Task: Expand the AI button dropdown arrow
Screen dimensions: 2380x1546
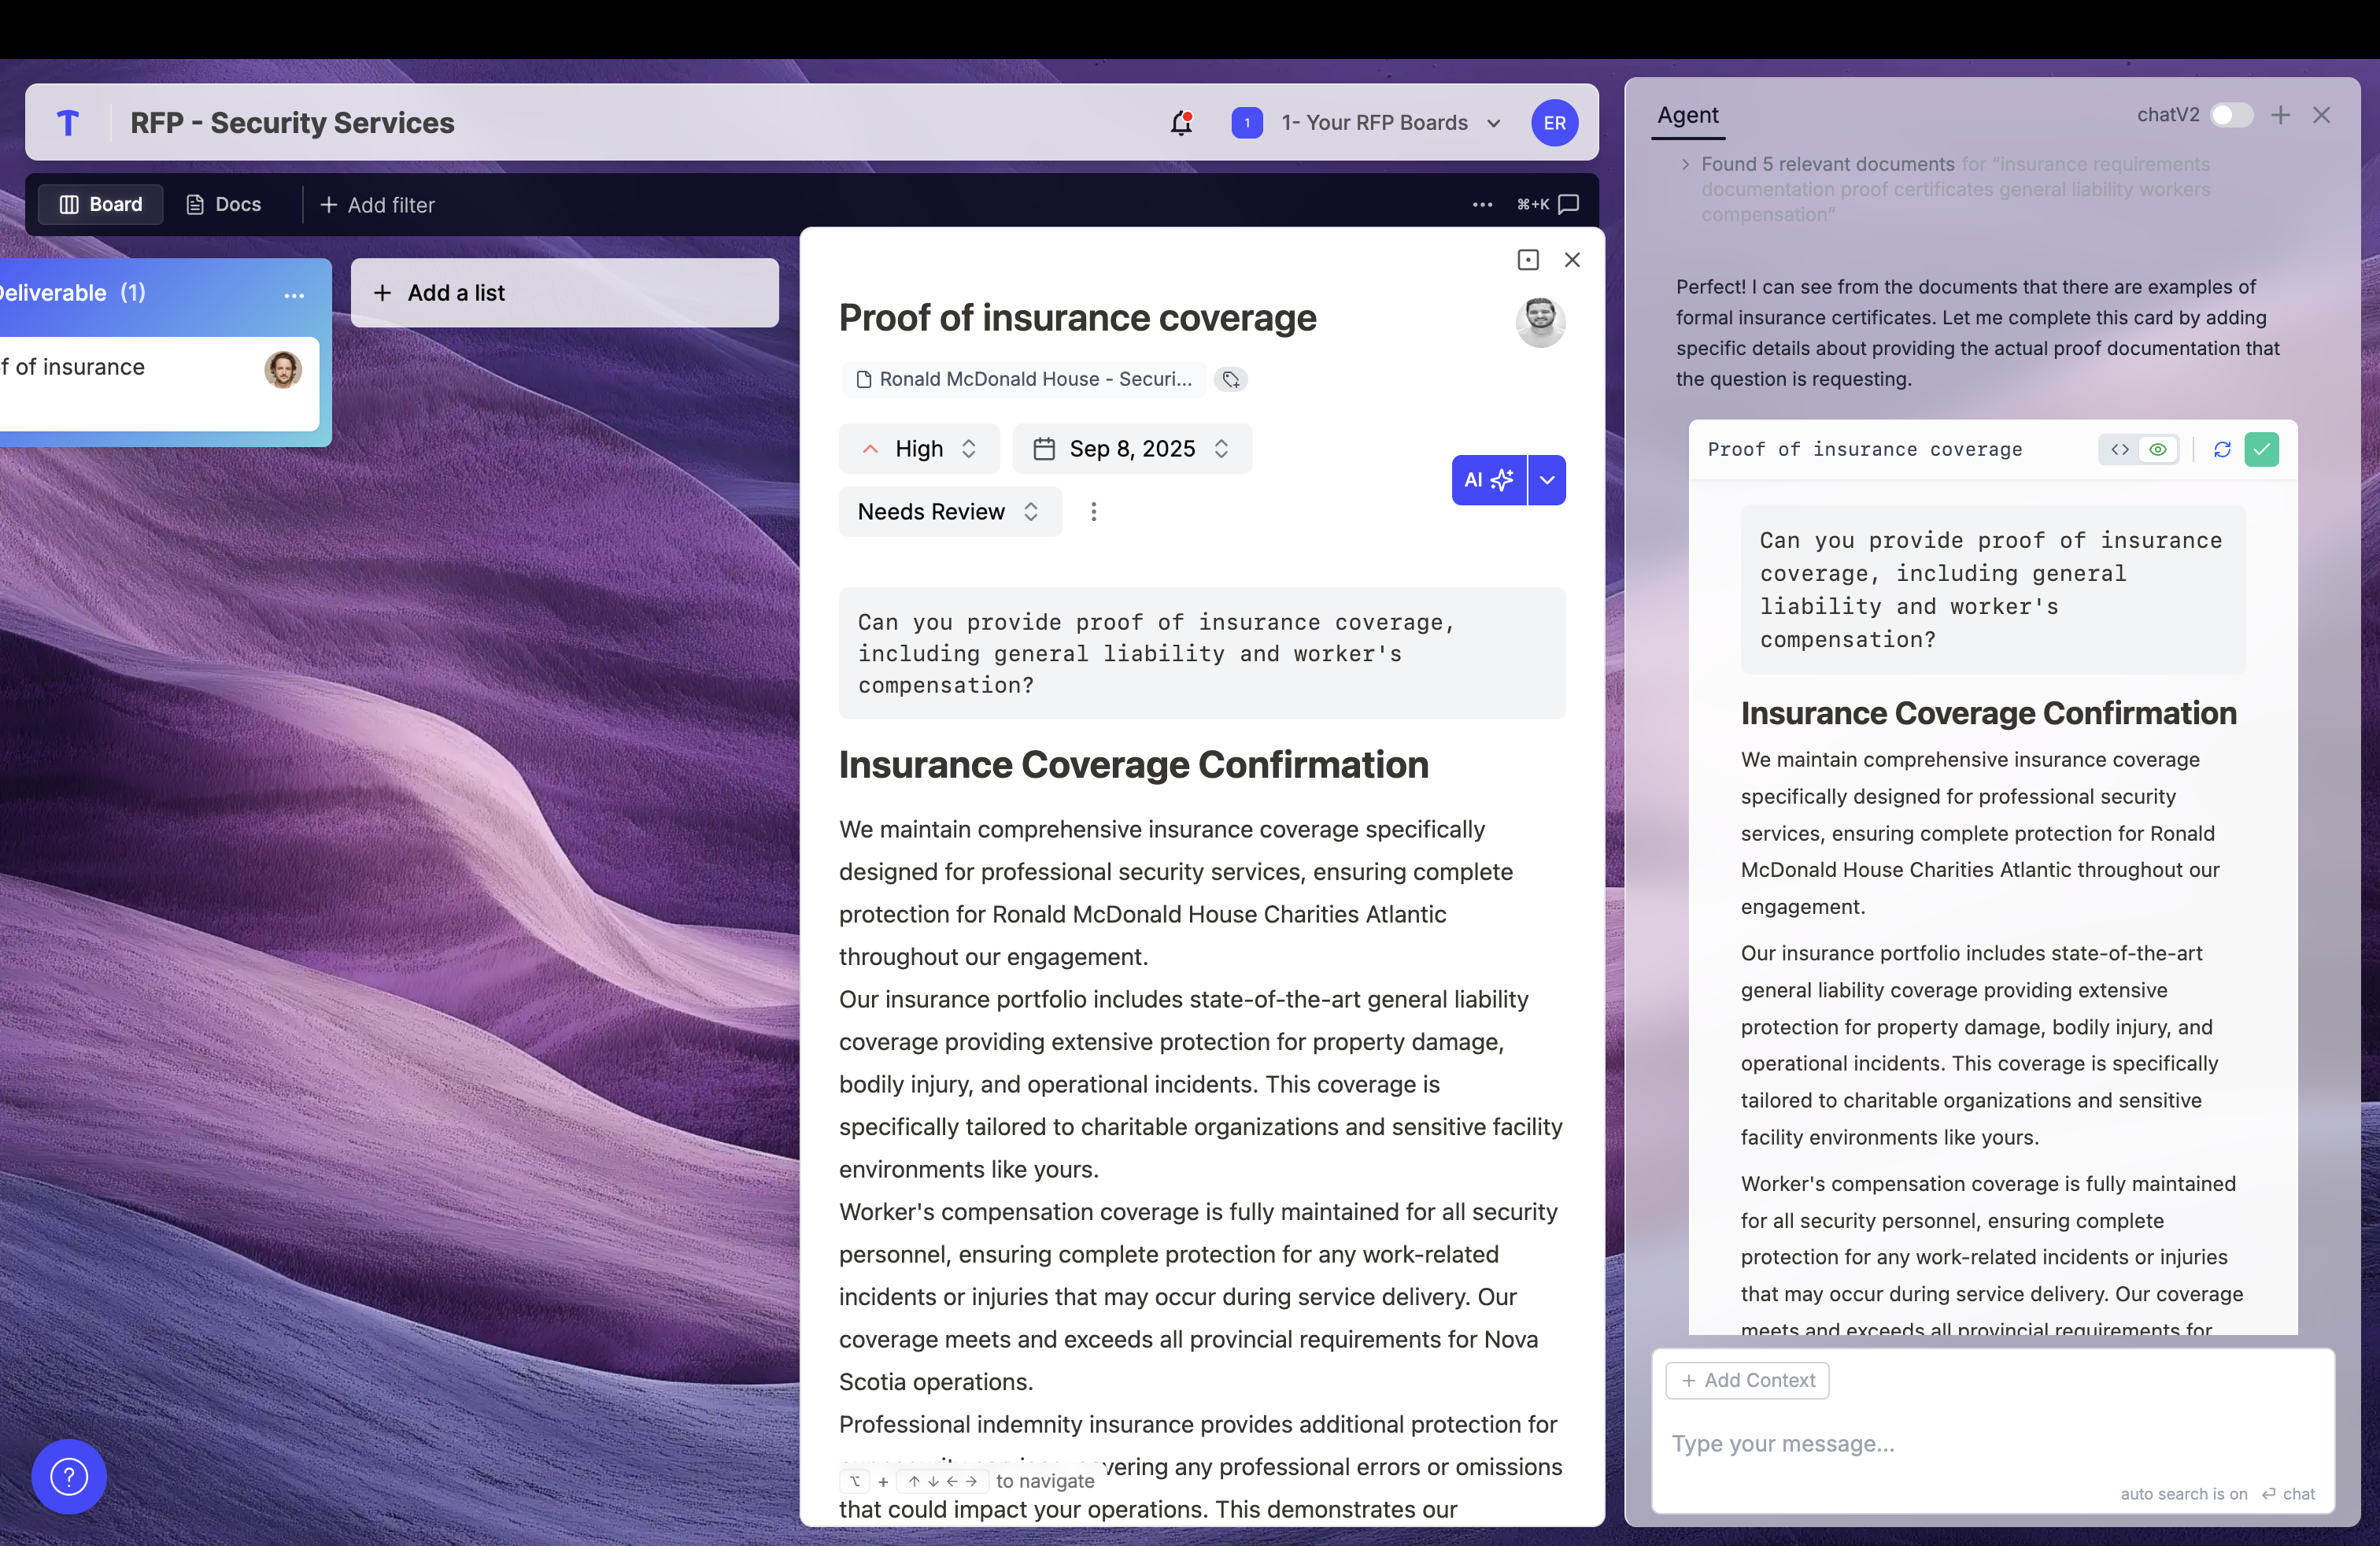Action: pyautogui.click(x=1547, y=480)
